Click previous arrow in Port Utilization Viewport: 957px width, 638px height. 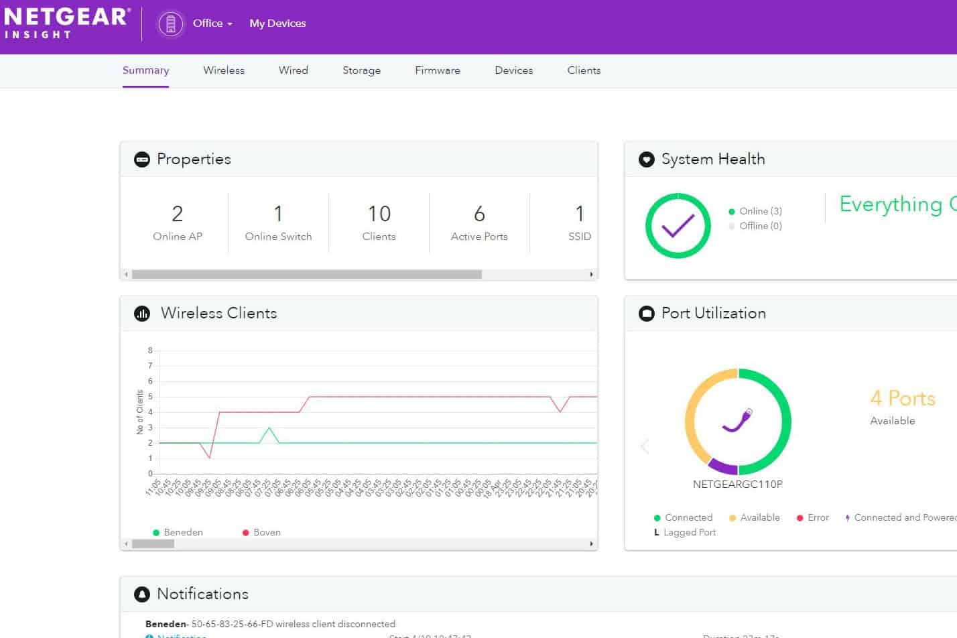pyautogui.click(x=645, y=446)
